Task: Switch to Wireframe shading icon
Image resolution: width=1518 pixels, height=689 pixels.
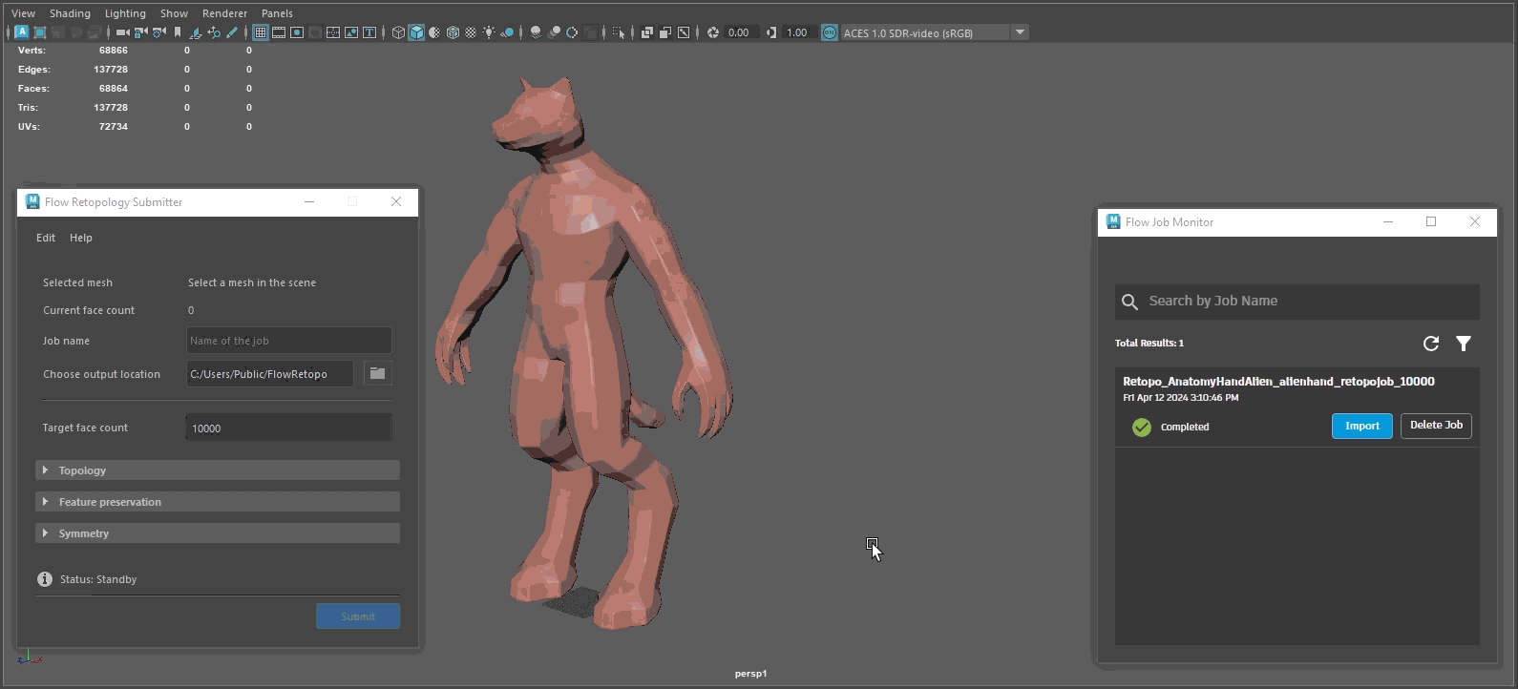Action: [x=398, y=32]
